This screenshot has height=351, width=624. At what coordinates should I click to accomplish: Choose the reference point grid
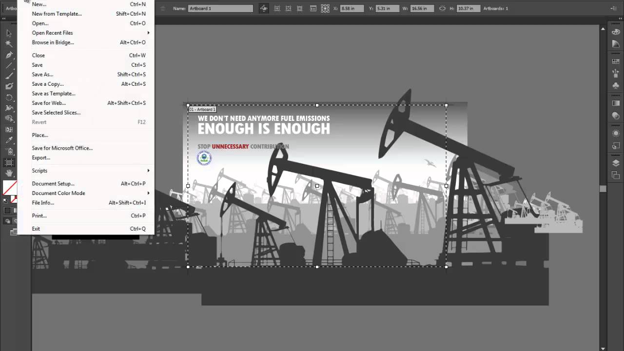tap(325, 8)
